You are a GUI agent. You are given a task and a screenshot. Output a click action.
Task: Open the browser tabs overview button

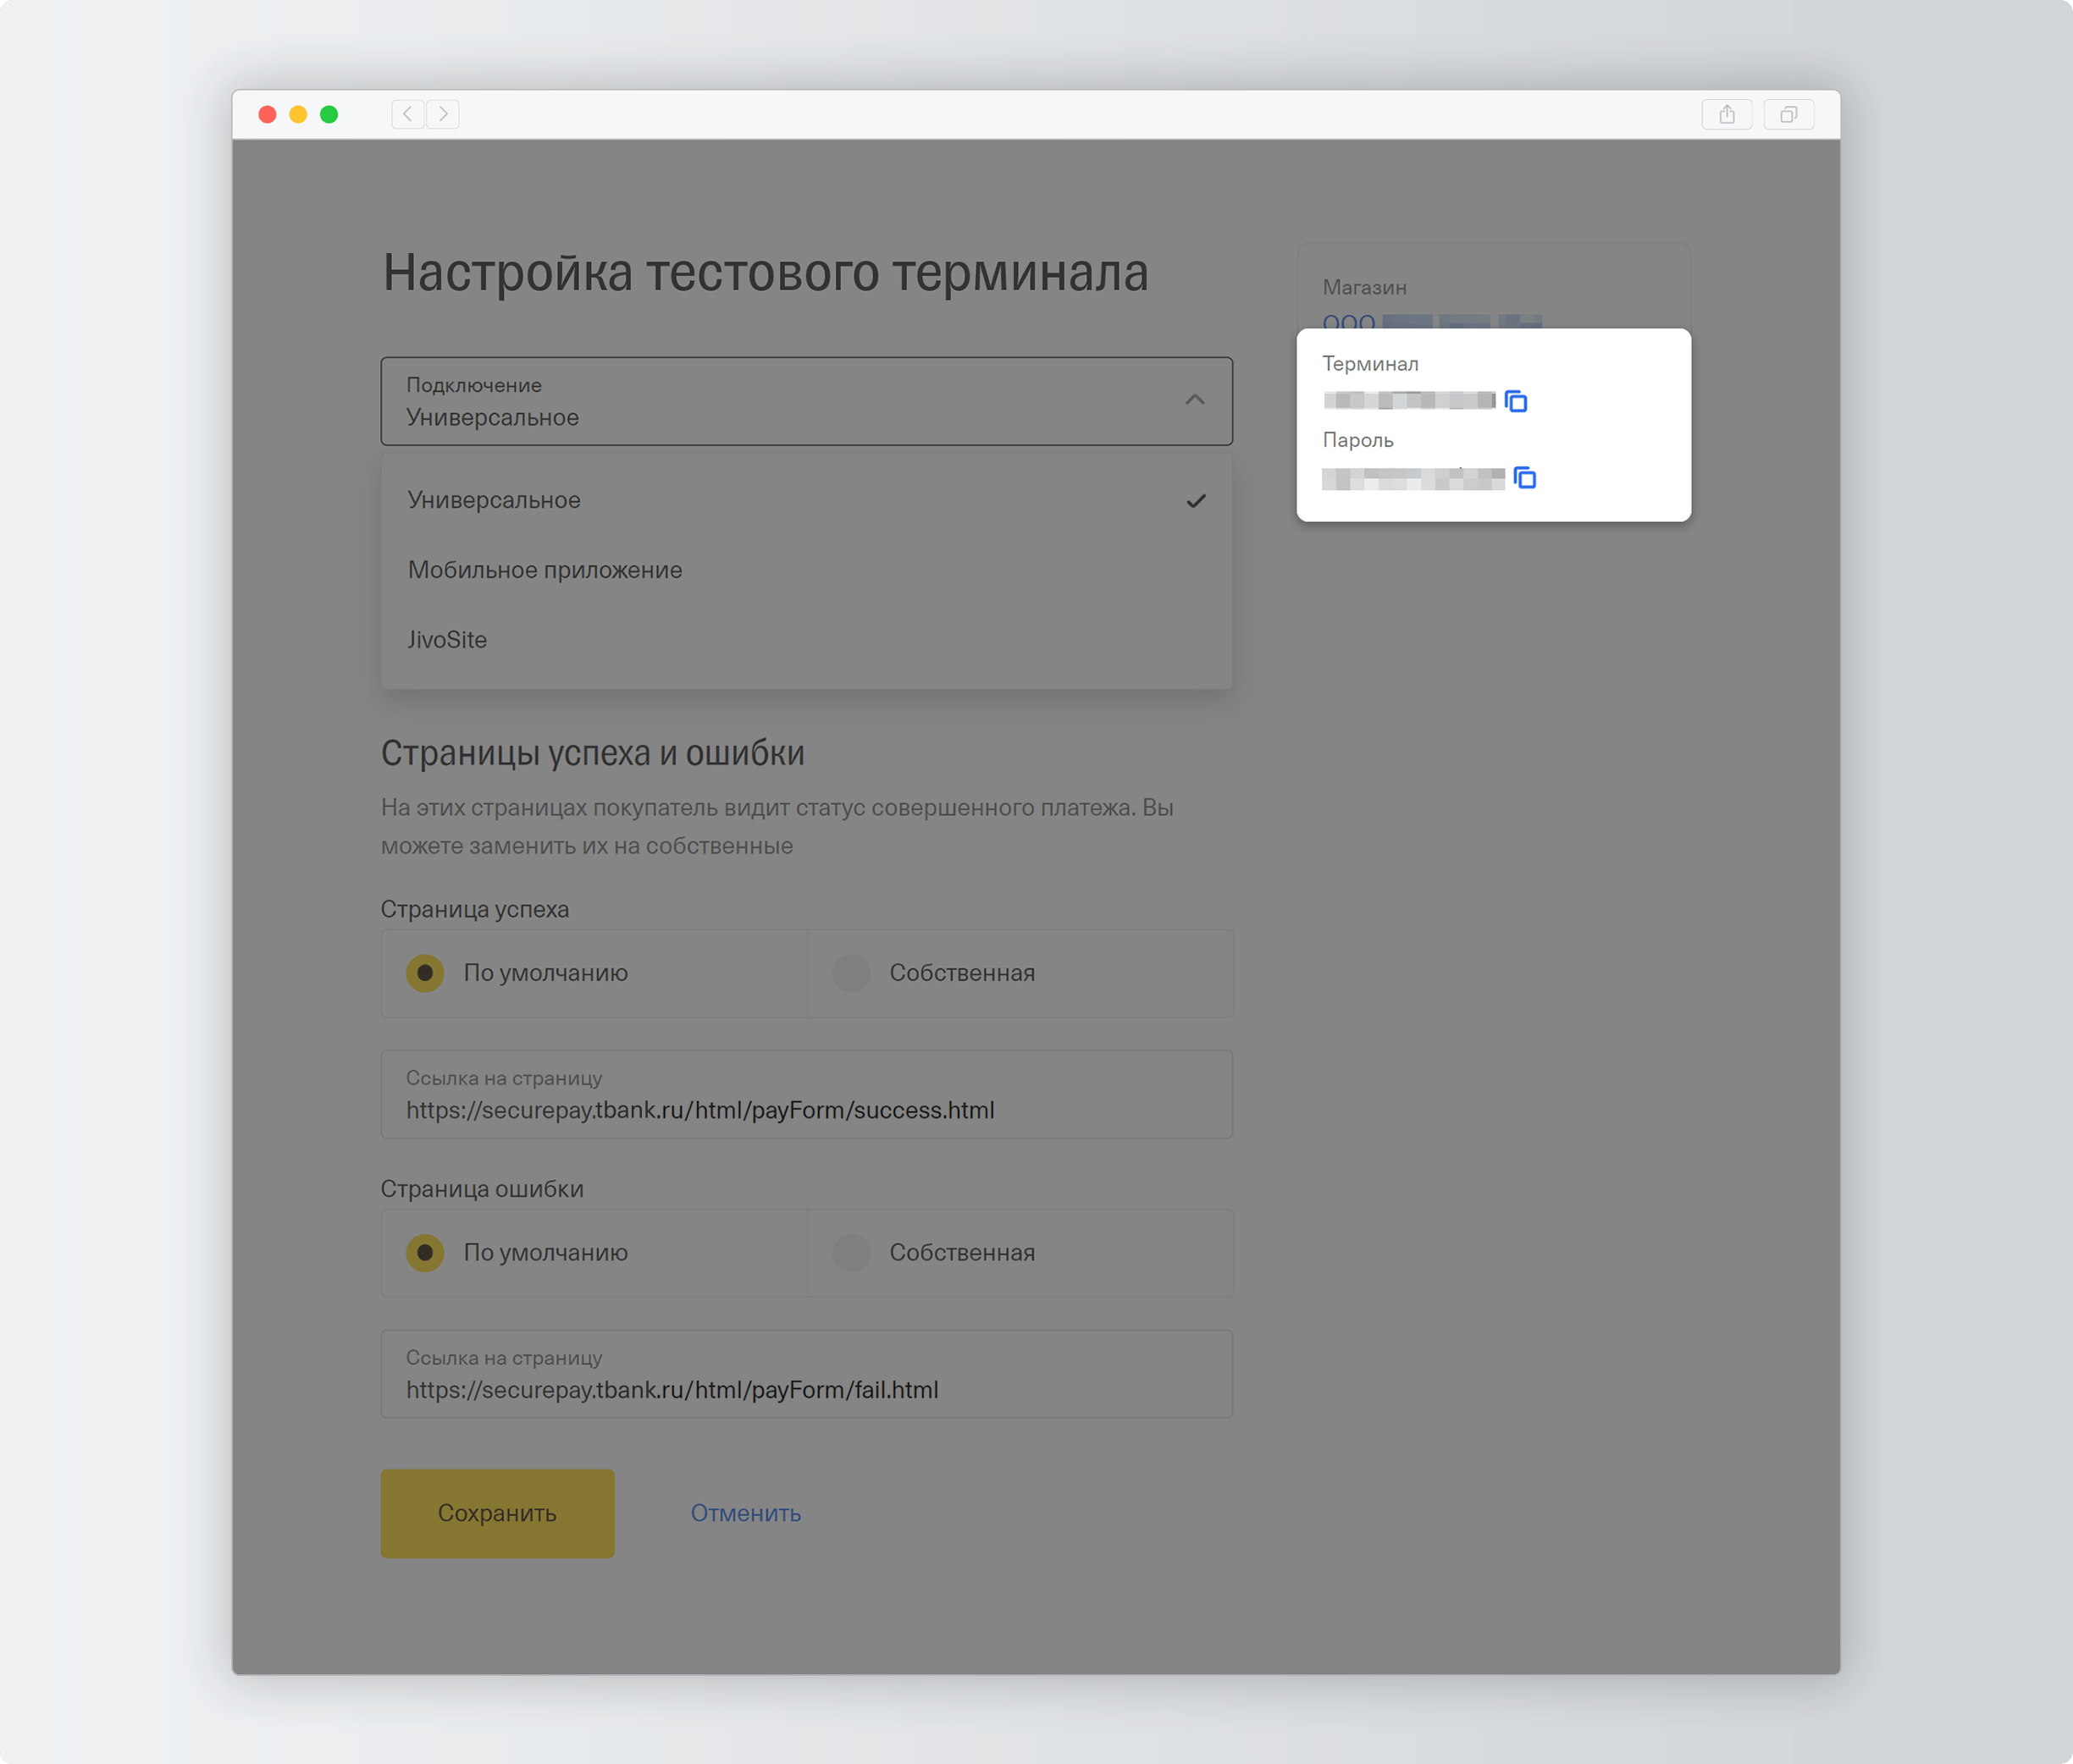tap(1788, 114)
